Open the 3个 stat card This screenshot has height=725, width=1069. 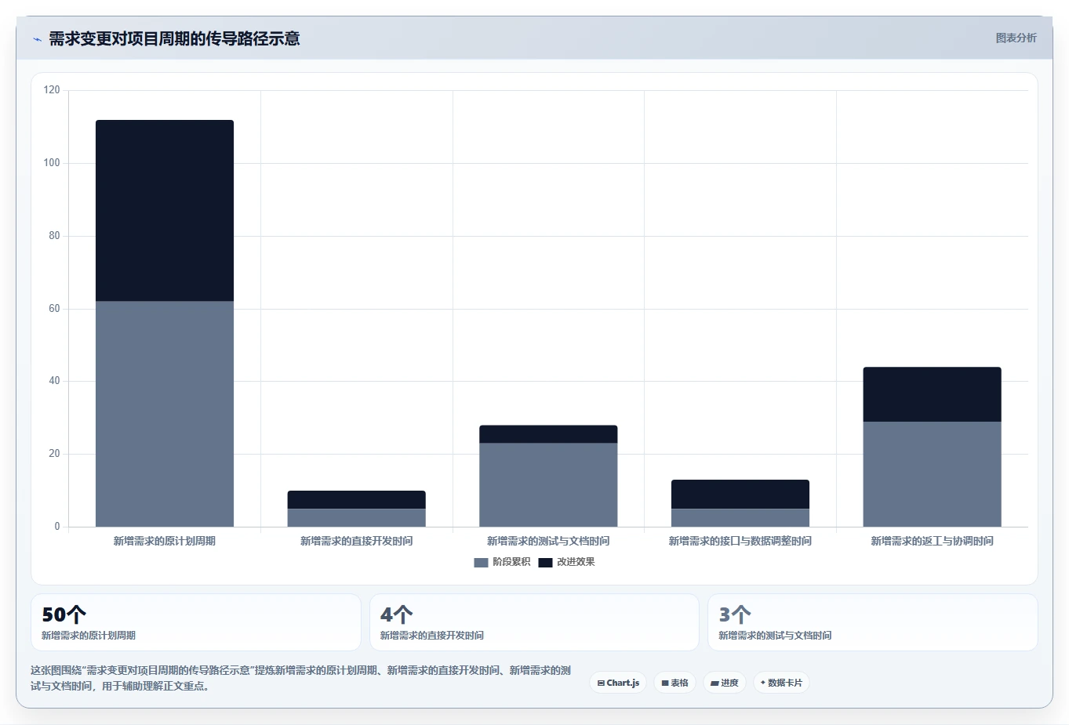[873, 622]
